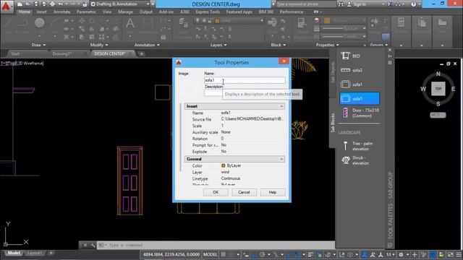Click Cancel in Tool Properties dialog

pos(244,192)
